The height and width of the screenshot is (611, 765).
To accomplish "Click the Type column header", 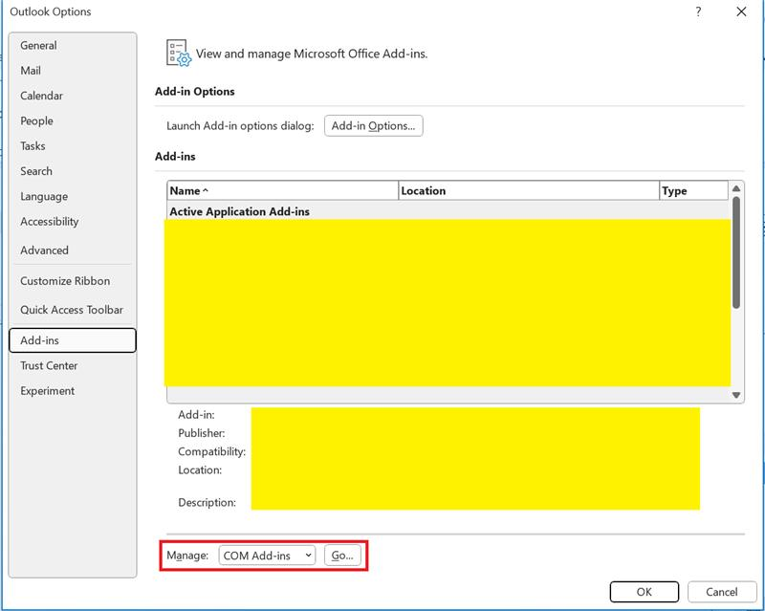I will 693,191.
